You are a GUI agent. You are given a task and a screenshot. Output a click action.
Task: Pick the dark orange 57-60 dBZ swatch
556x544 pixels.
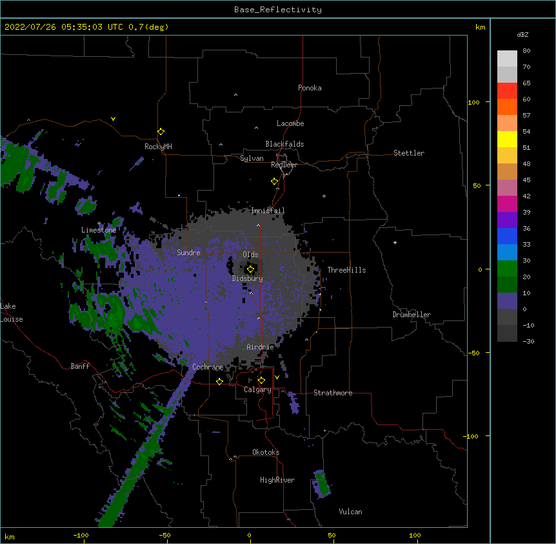coord(507,107)
